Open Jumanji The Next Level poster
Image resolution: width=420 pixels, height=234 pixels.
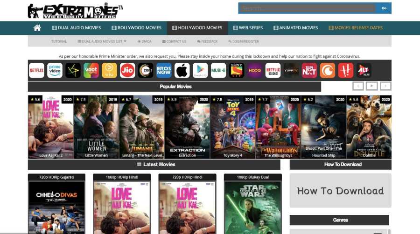tap(142, 127)
